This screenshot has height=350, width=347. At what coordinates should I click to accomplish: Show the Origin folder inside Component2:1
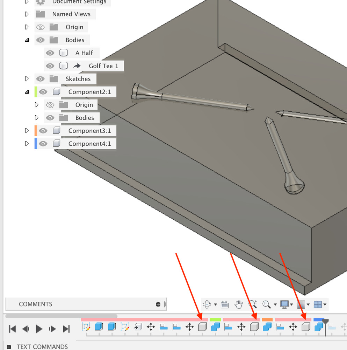click(50, 105)
